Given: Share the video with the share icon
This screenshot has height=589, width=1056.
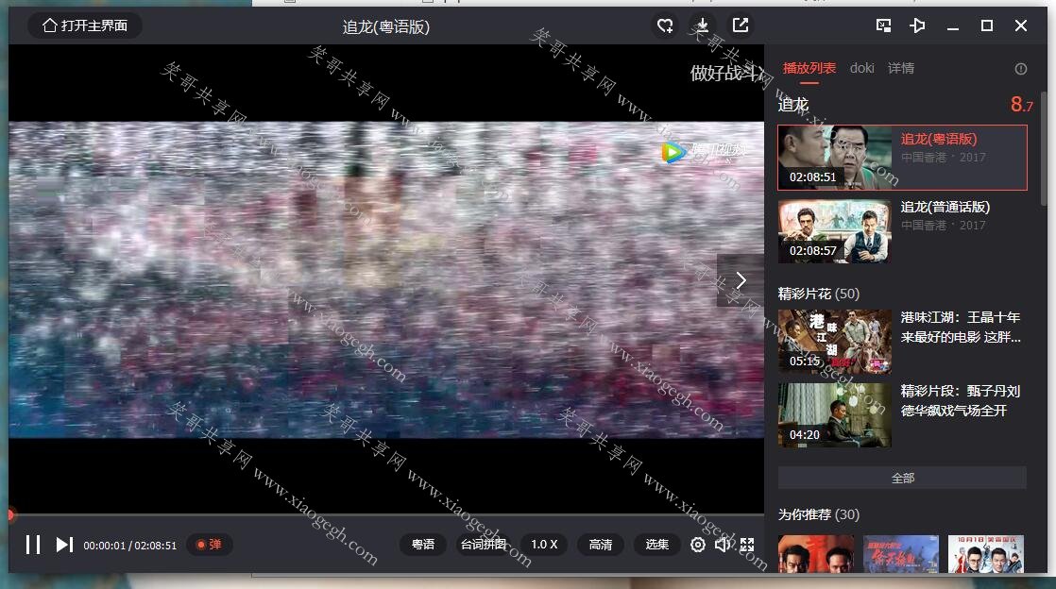Looking at the screenshot, I should click(x=741, y=25).
